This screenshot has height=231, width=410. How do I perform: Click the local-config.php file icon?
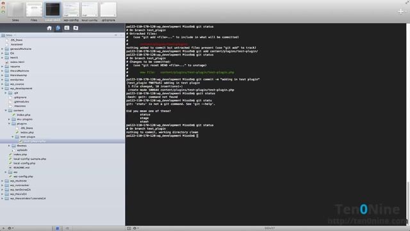coord(10,163)
